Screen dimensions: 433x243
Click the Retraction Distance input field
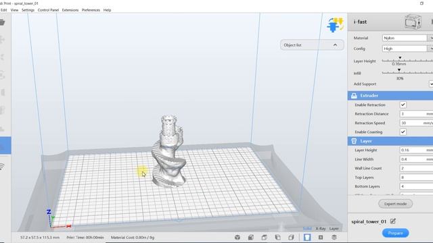tap(417, 114)
